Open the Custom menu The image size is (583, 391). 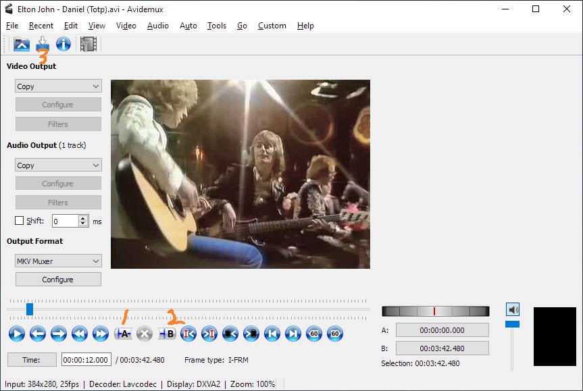click(x=272, y=26)
